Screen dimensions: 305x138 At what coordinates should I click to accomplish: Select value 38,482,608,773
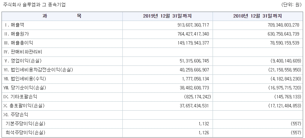tap(195, 88)
